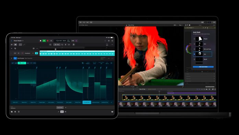The height and width of the screenshot is (135, 239).
Task: Adjust the color wheel in the inspector
Action: click(189, 49)
